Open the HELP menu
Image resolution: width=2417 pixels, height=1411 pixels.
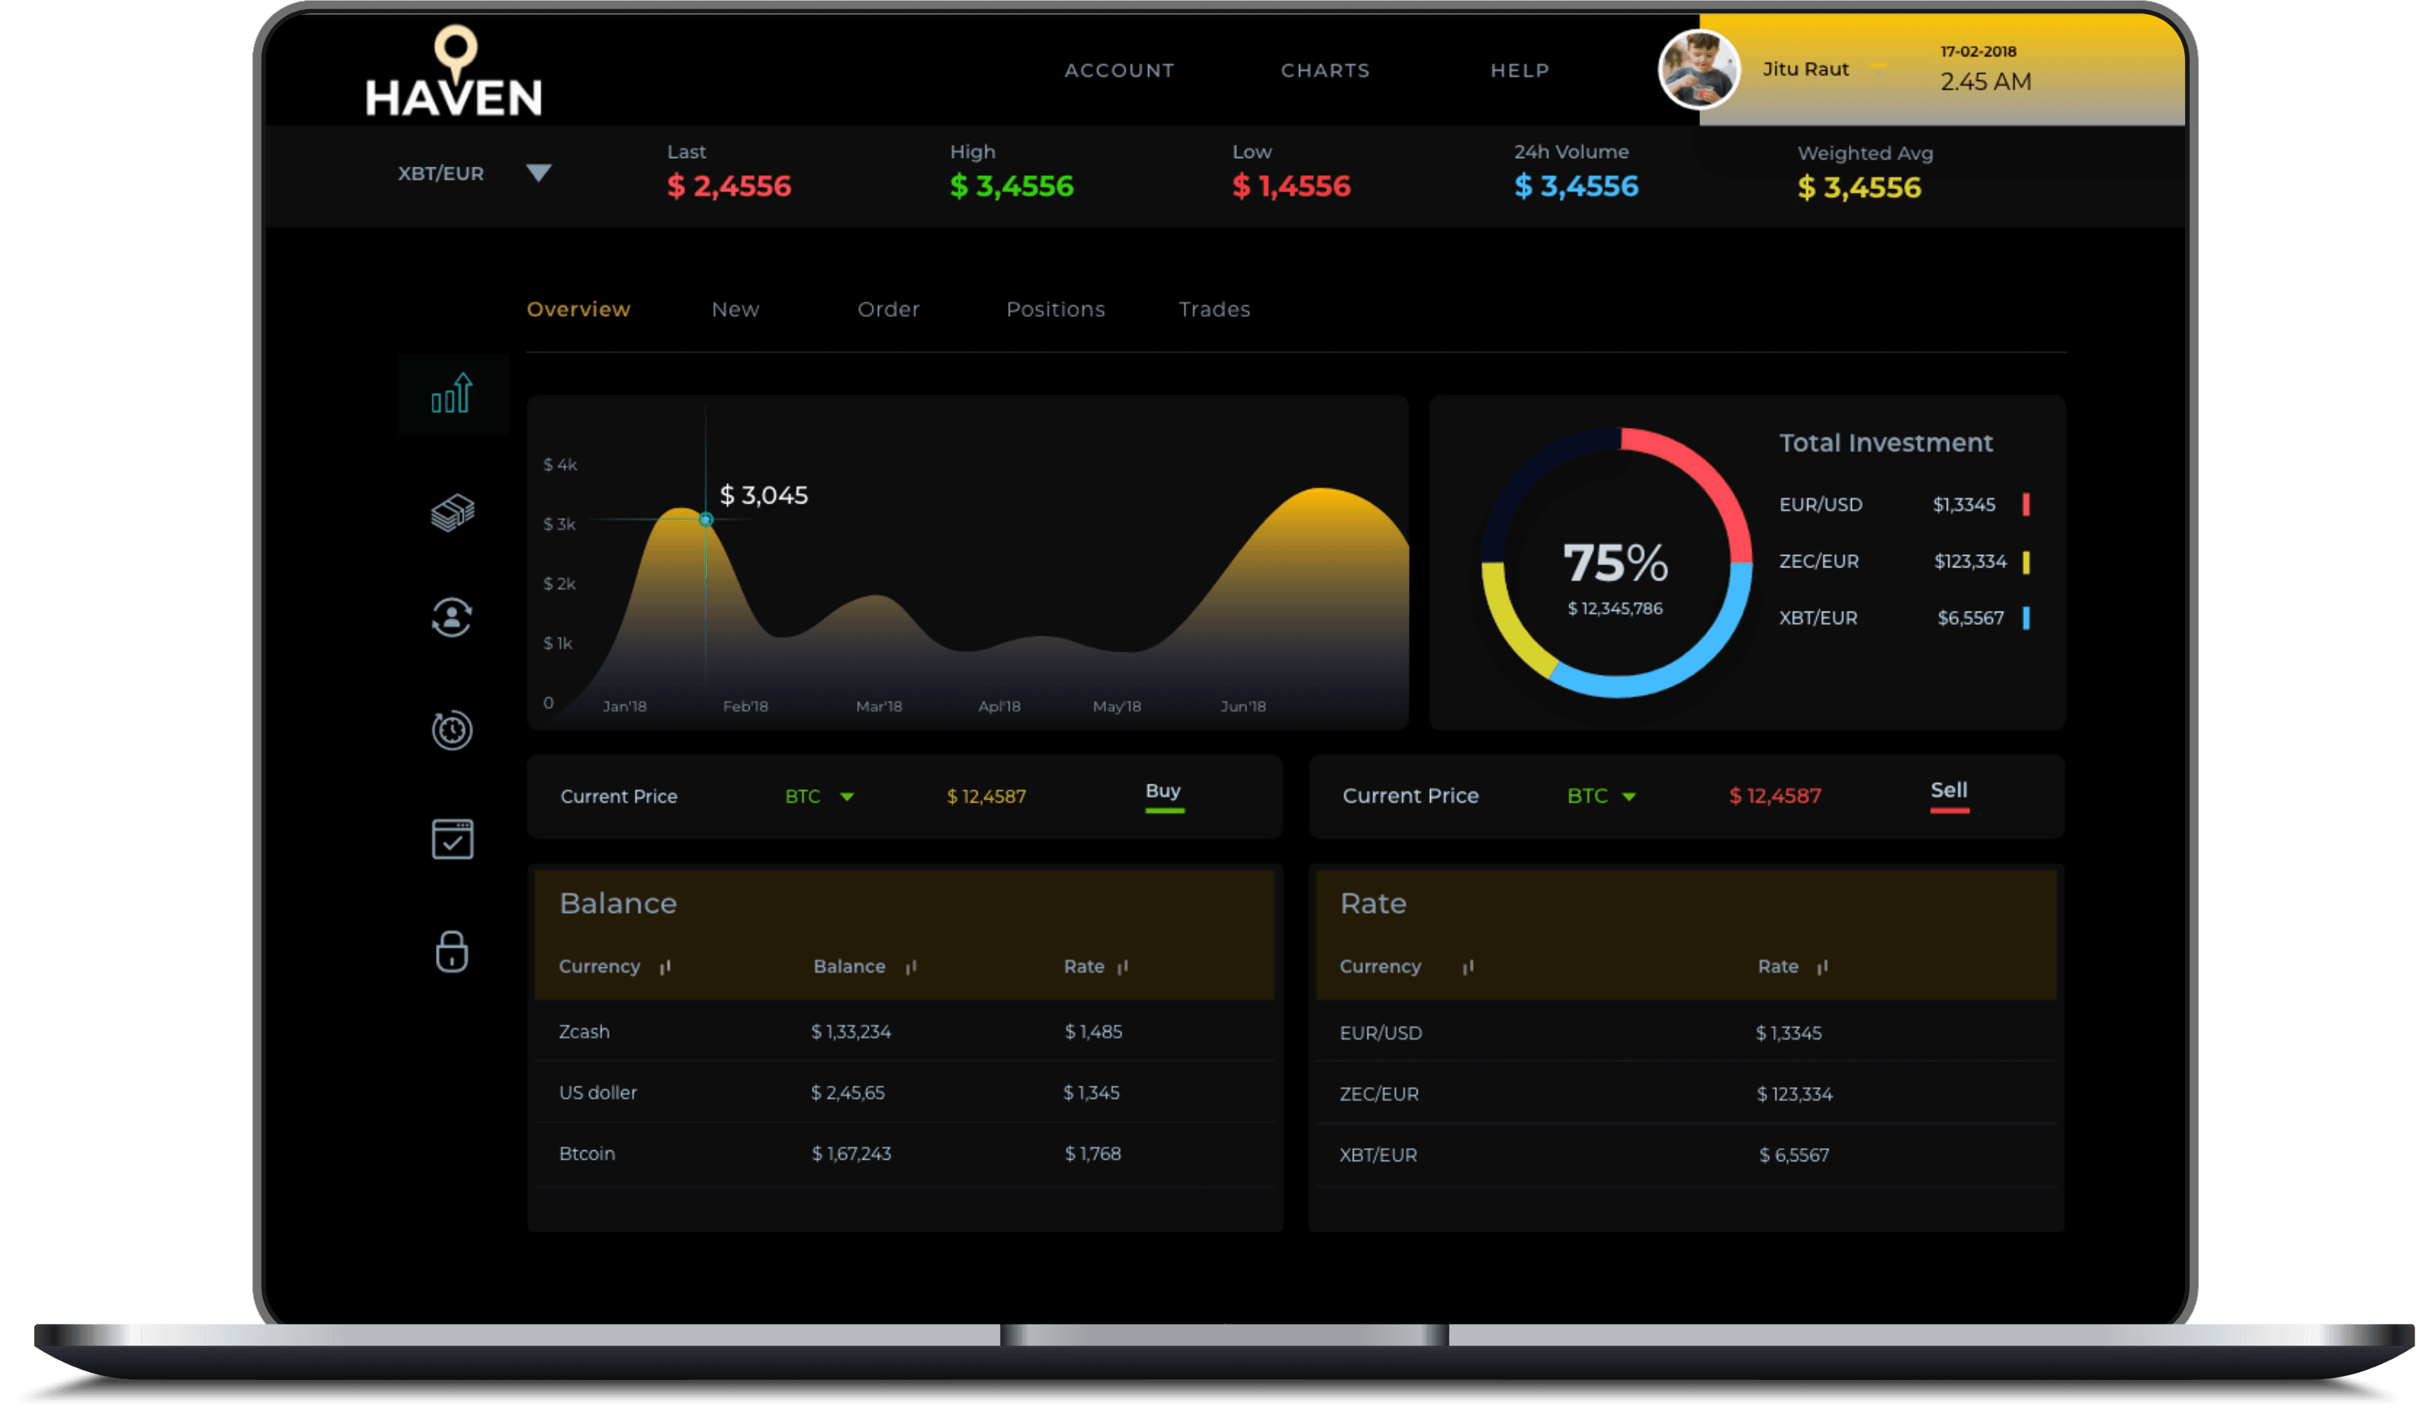[x=1520, y=71]
